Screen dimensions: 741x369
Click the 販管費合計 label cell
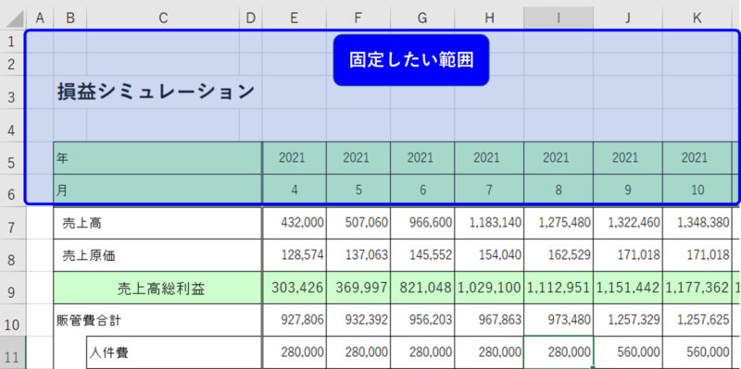[157, 320]
